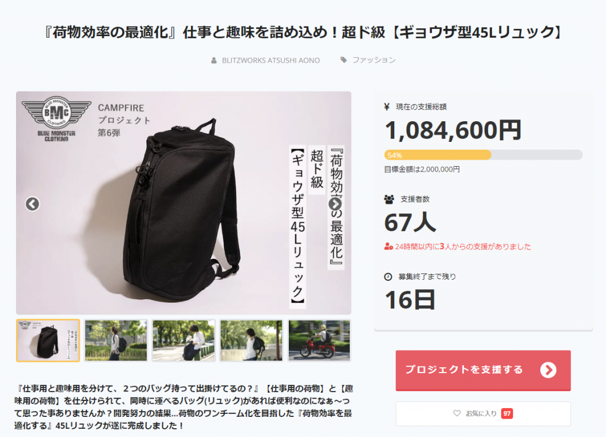Open the ファッション category link
Viewport: 606px width, 437px height.
pos(374,60)
